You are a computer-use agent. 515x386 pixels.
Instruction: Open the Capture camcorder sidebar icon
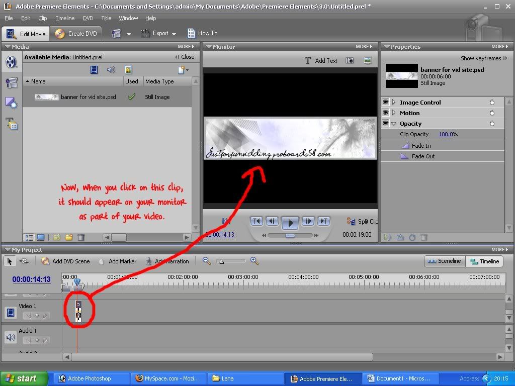[12, 82]
